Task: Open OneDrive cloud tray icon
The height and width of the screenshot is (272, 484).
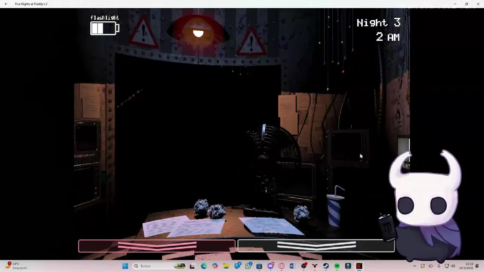Action: click(431, 266)
